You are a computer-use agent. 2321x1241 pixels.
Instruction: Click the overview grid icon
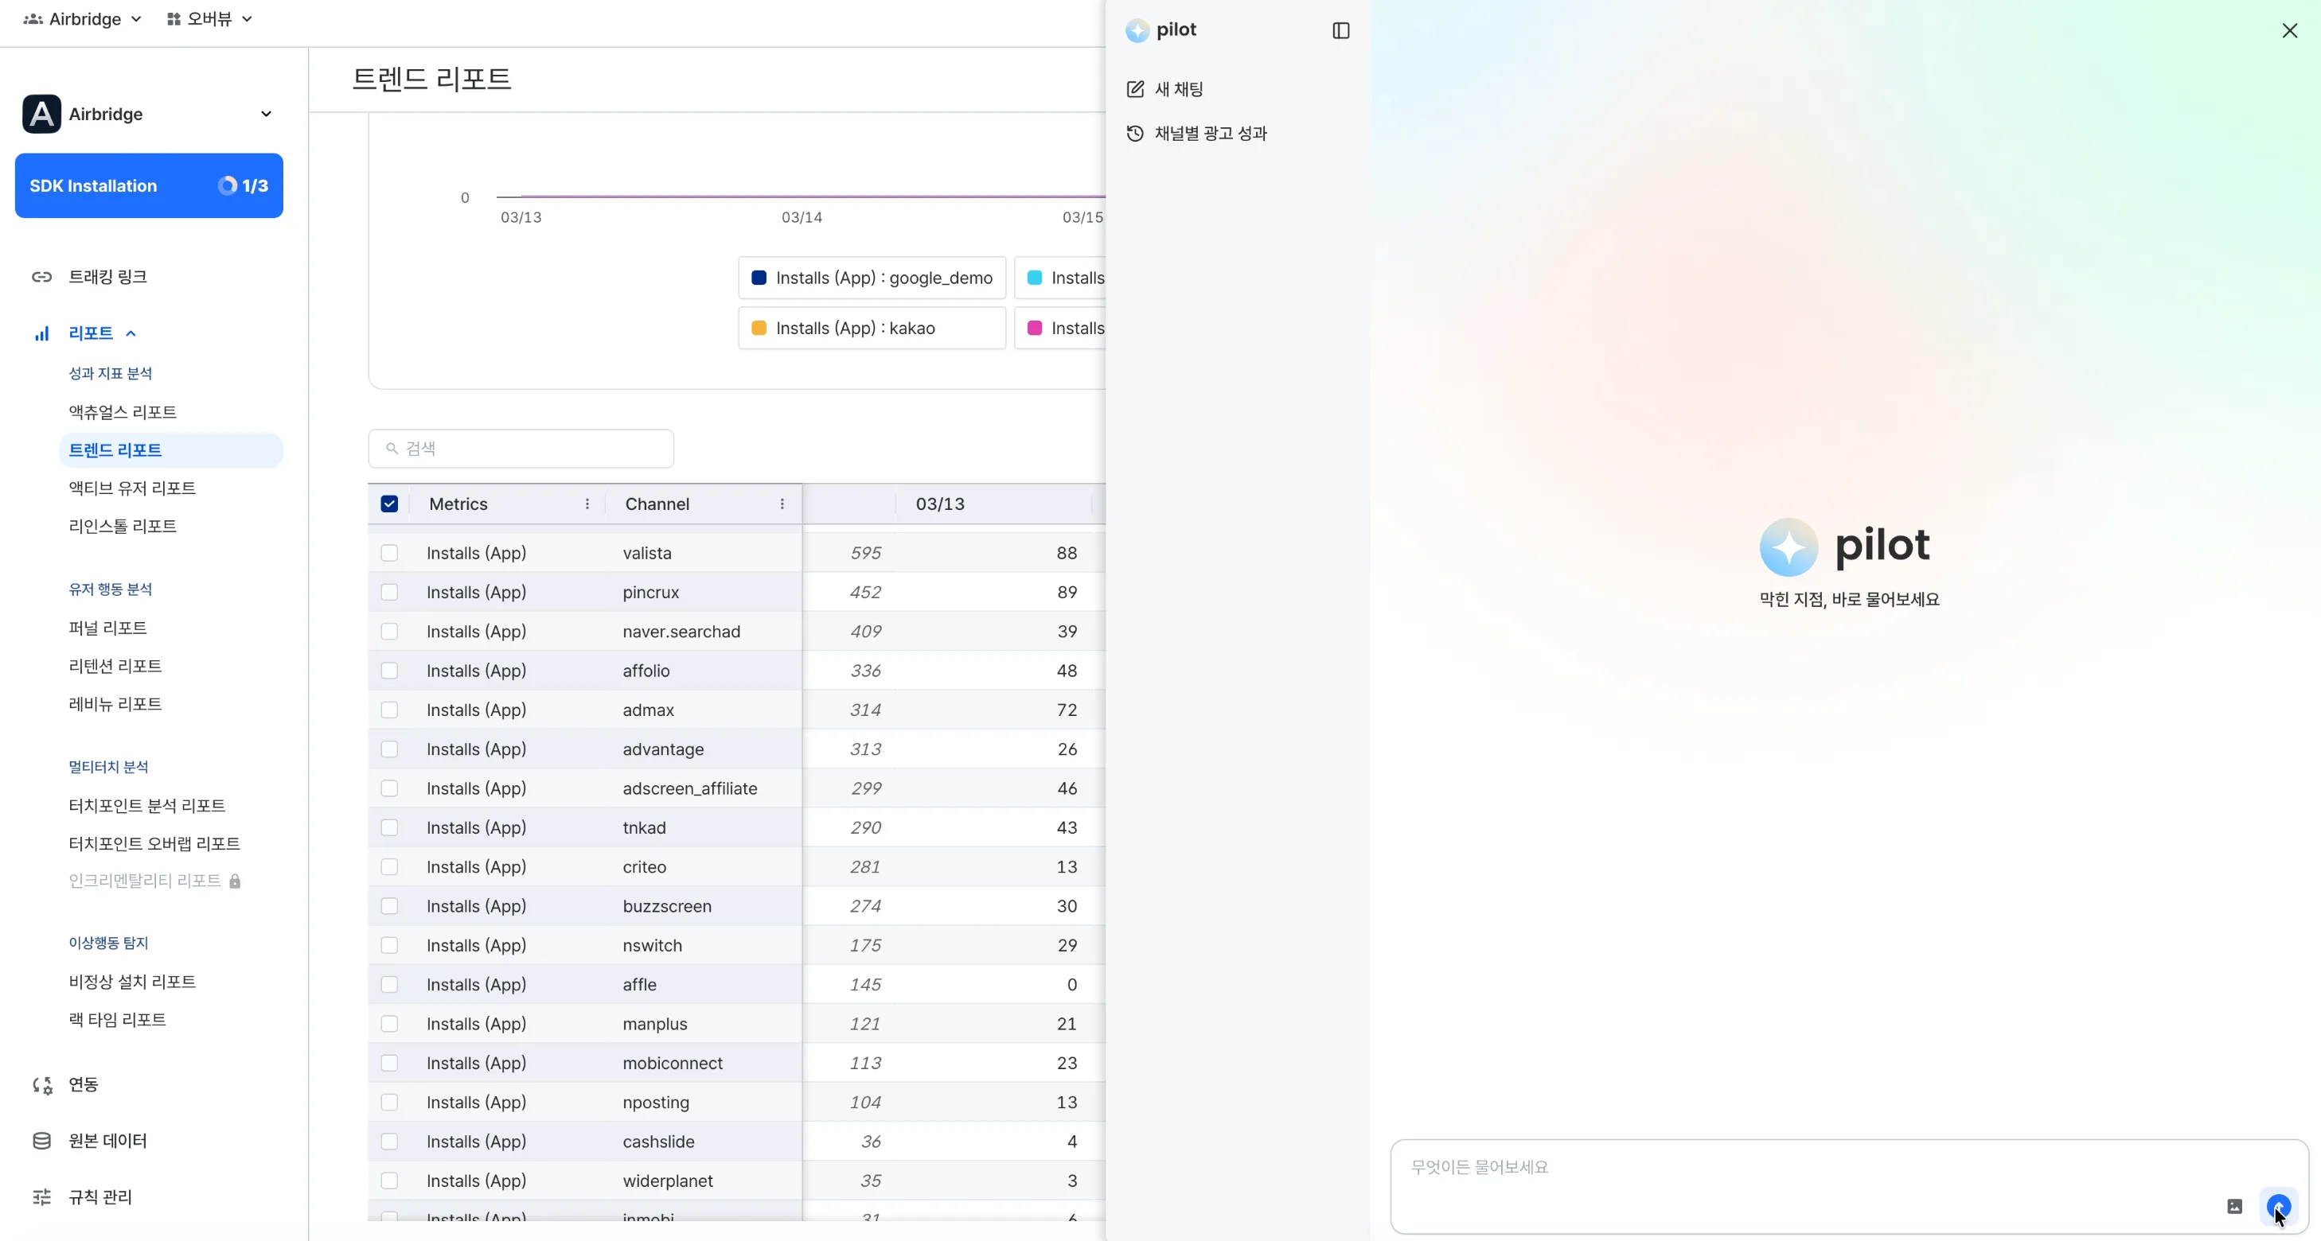click(x=174, y=19)
